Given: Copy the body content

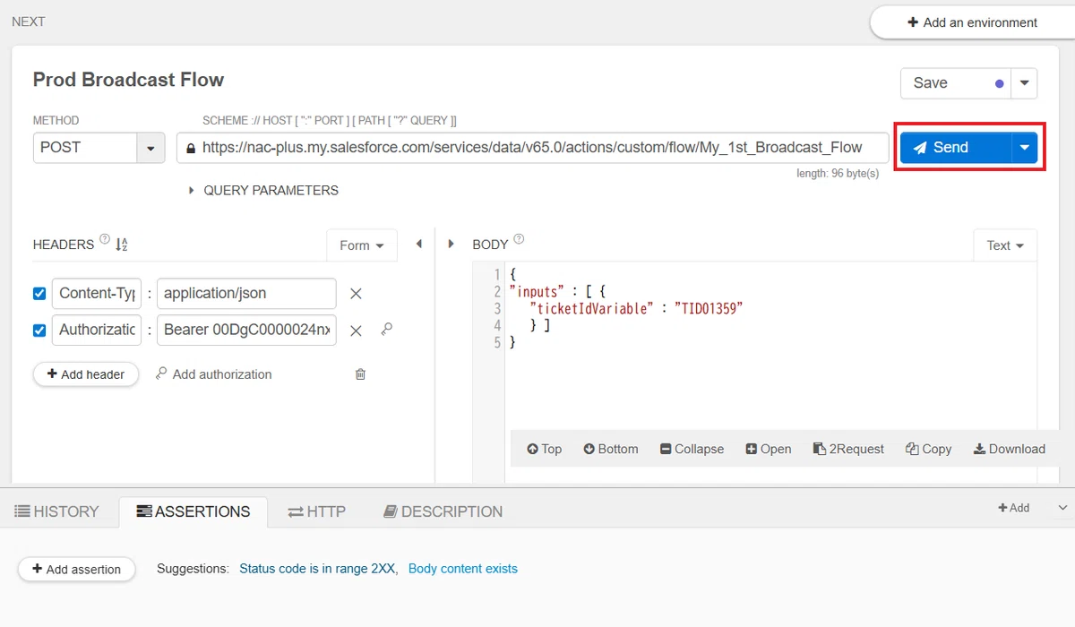Looking at the screenshot, I should tap(928, 449).
